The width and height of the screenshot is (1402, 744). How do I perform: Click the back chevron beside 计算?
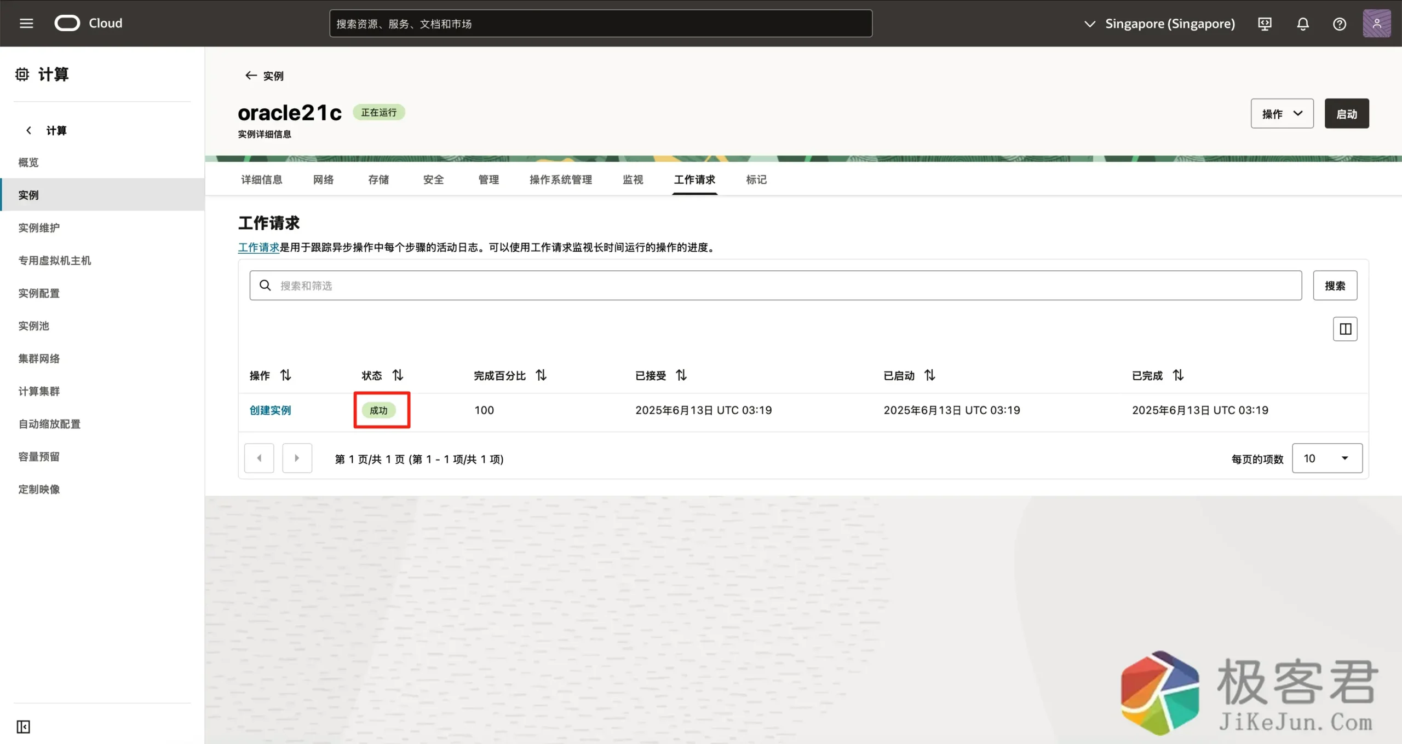coord(28,130)
